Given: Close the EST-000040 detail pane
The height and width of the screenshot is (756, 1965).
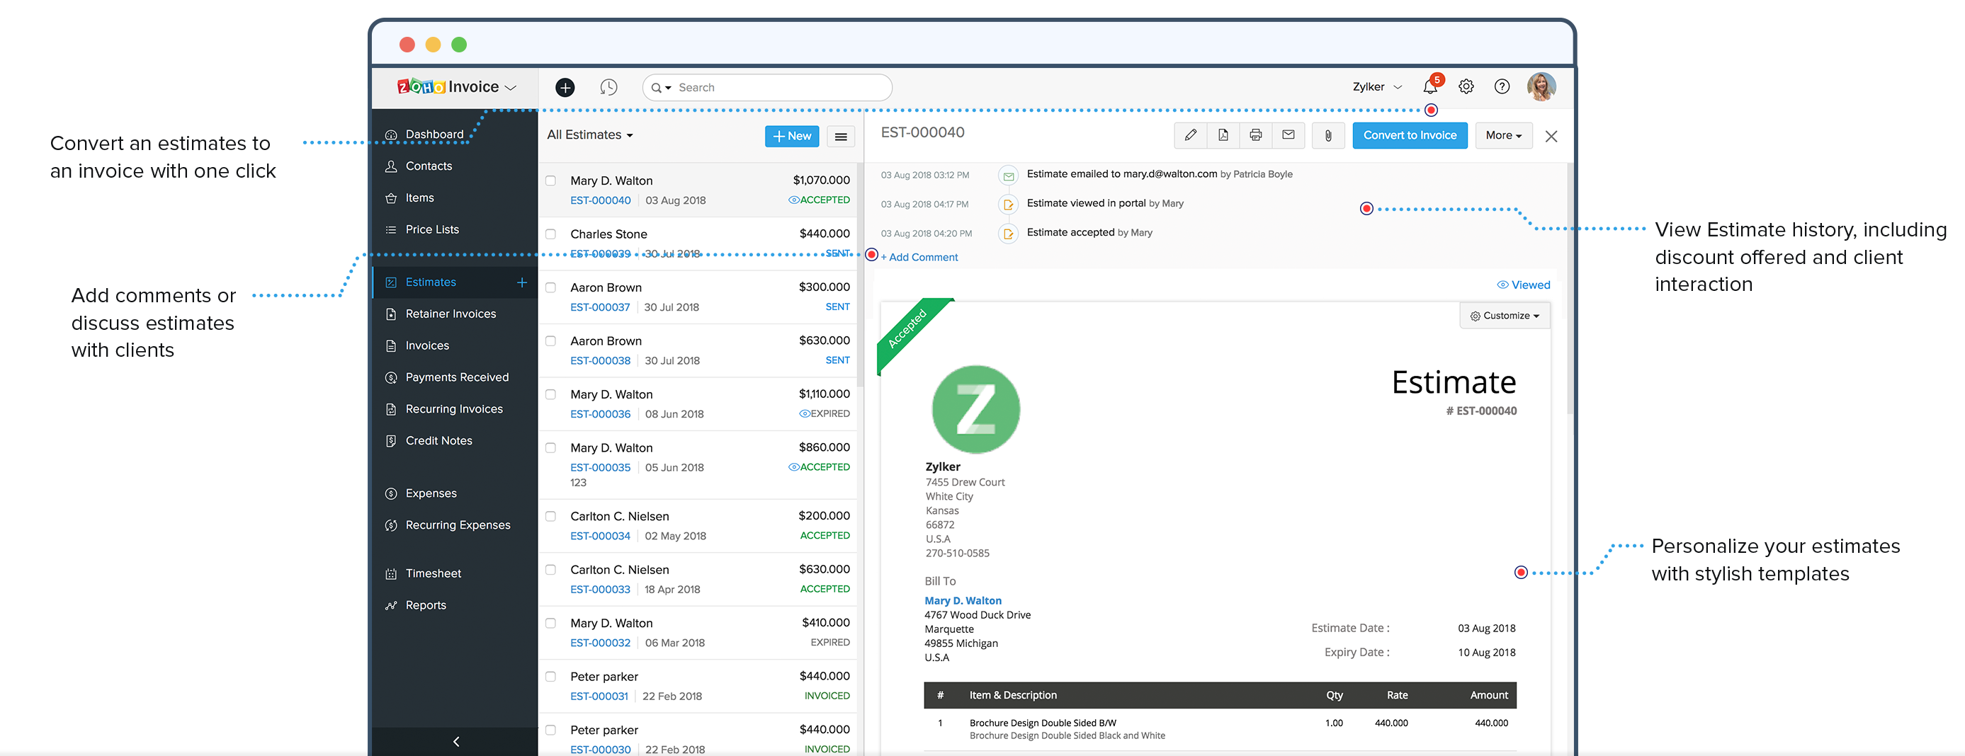Looking at the screenshot, I should pos(1551,137).
